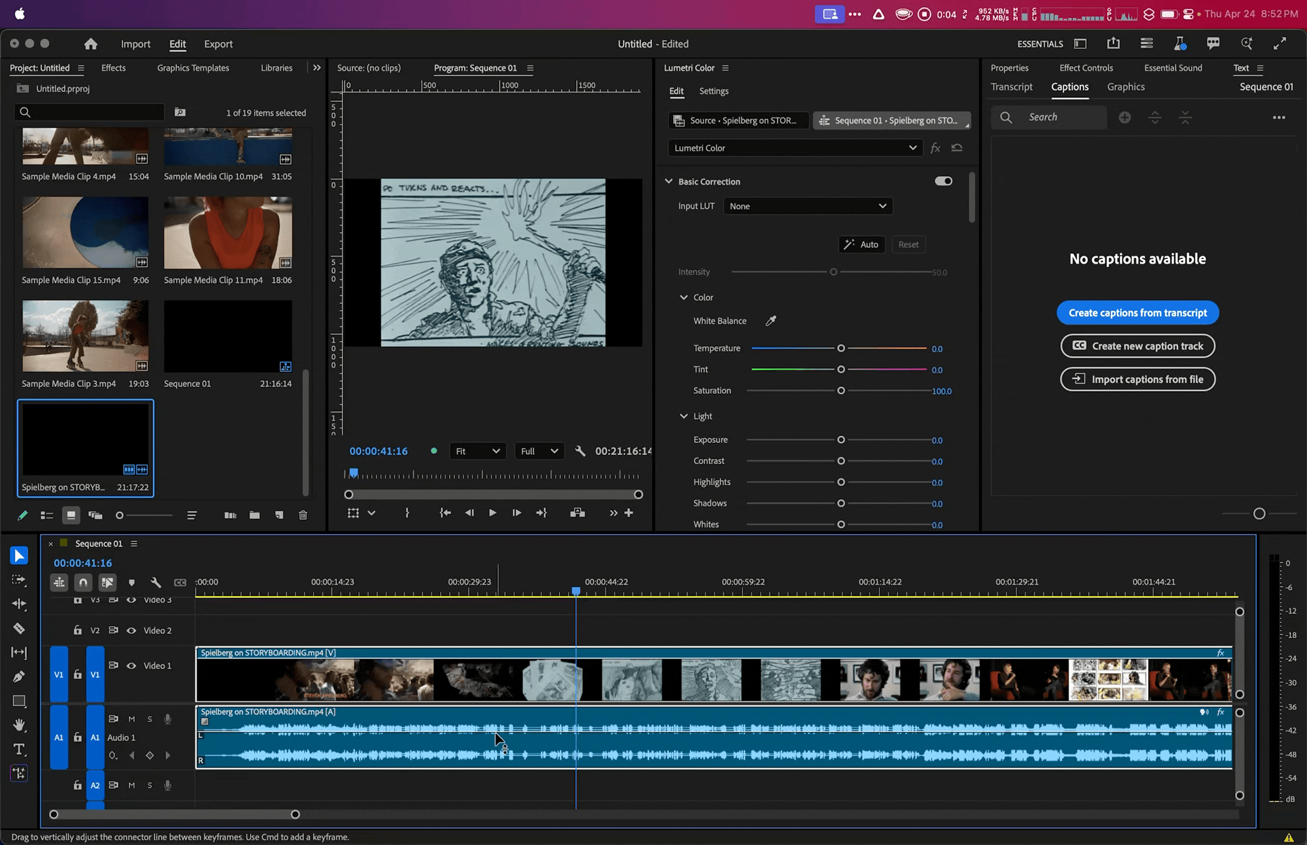This screenshot has height=845, width=1307.
Task: Select the Razor tool in timeline toolbar
Action: click(19, 629)
